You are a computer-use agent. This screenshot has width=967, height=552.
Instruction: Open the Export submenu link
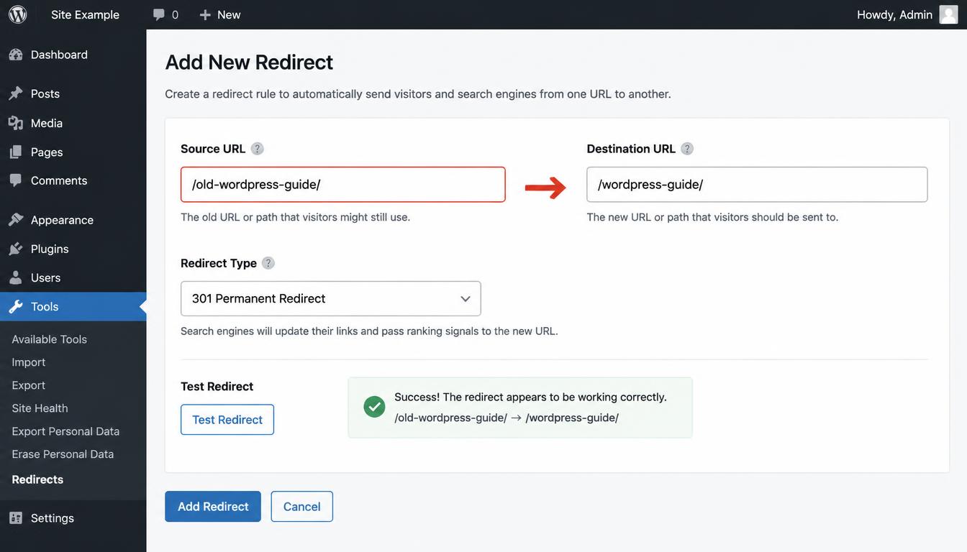click(x=29, y=385)
